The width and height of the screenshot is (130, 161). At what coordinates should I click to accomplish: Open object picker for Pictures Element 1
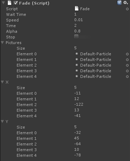[x=127, y=60]
